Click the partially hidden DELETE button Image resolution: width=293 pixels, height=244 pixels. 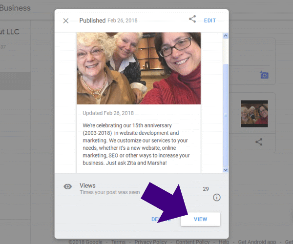point(156,219)
